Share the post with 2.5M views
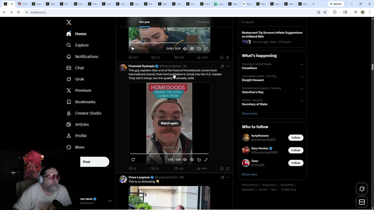 228,57
